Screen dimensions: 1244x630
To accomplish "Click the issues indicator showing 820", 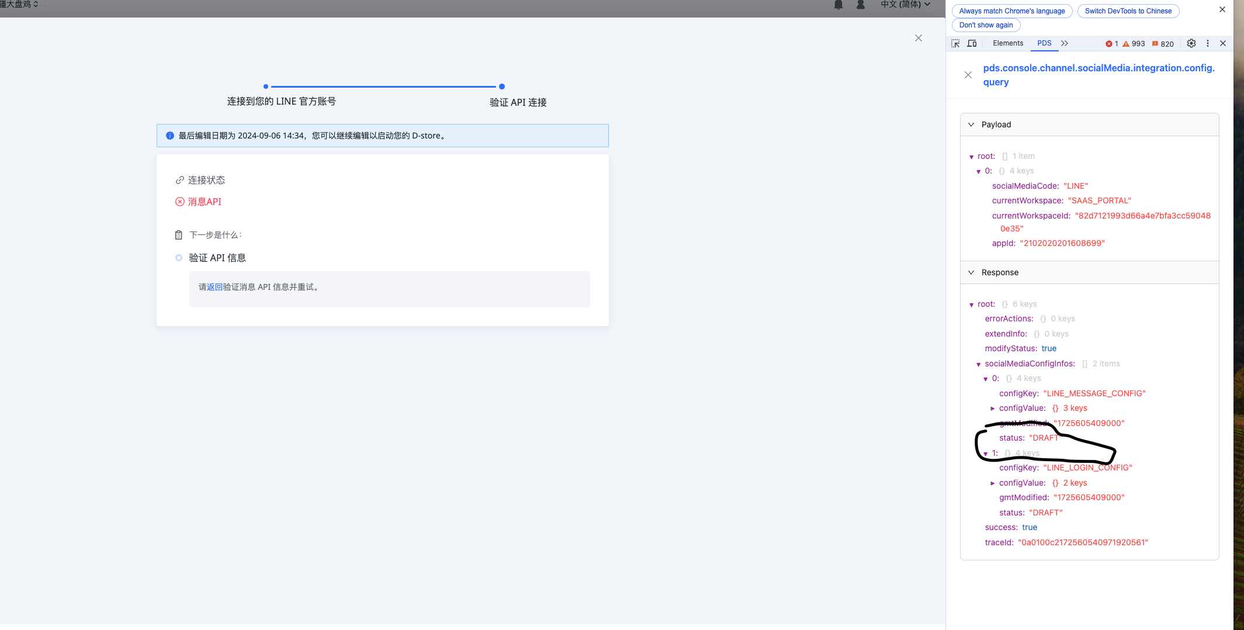I will [x=1162, y=43].
